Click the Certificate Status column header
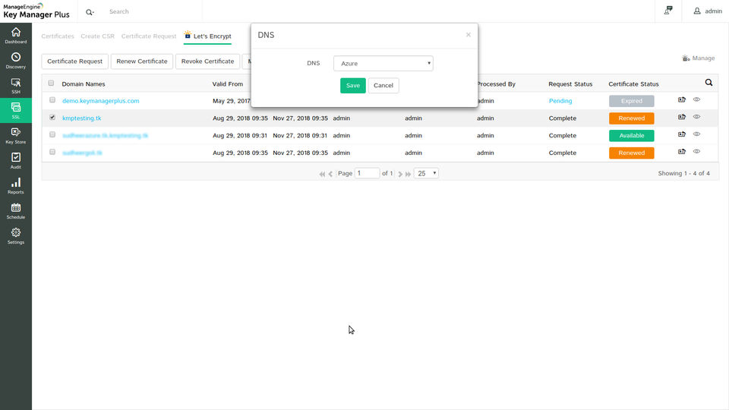This screenshot has height=410, width=729. click(x=633, y=84)
